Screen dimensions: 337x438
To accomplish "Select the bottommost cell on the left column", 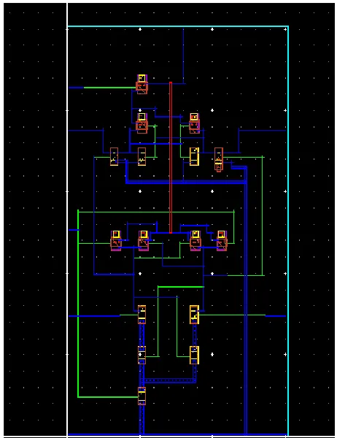I will point(142,396).
